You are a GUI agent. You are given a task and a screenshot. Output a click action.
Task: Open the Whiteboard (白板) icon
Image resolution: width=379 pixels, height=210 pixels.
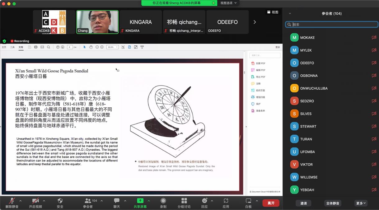click(x=248, y=203)
